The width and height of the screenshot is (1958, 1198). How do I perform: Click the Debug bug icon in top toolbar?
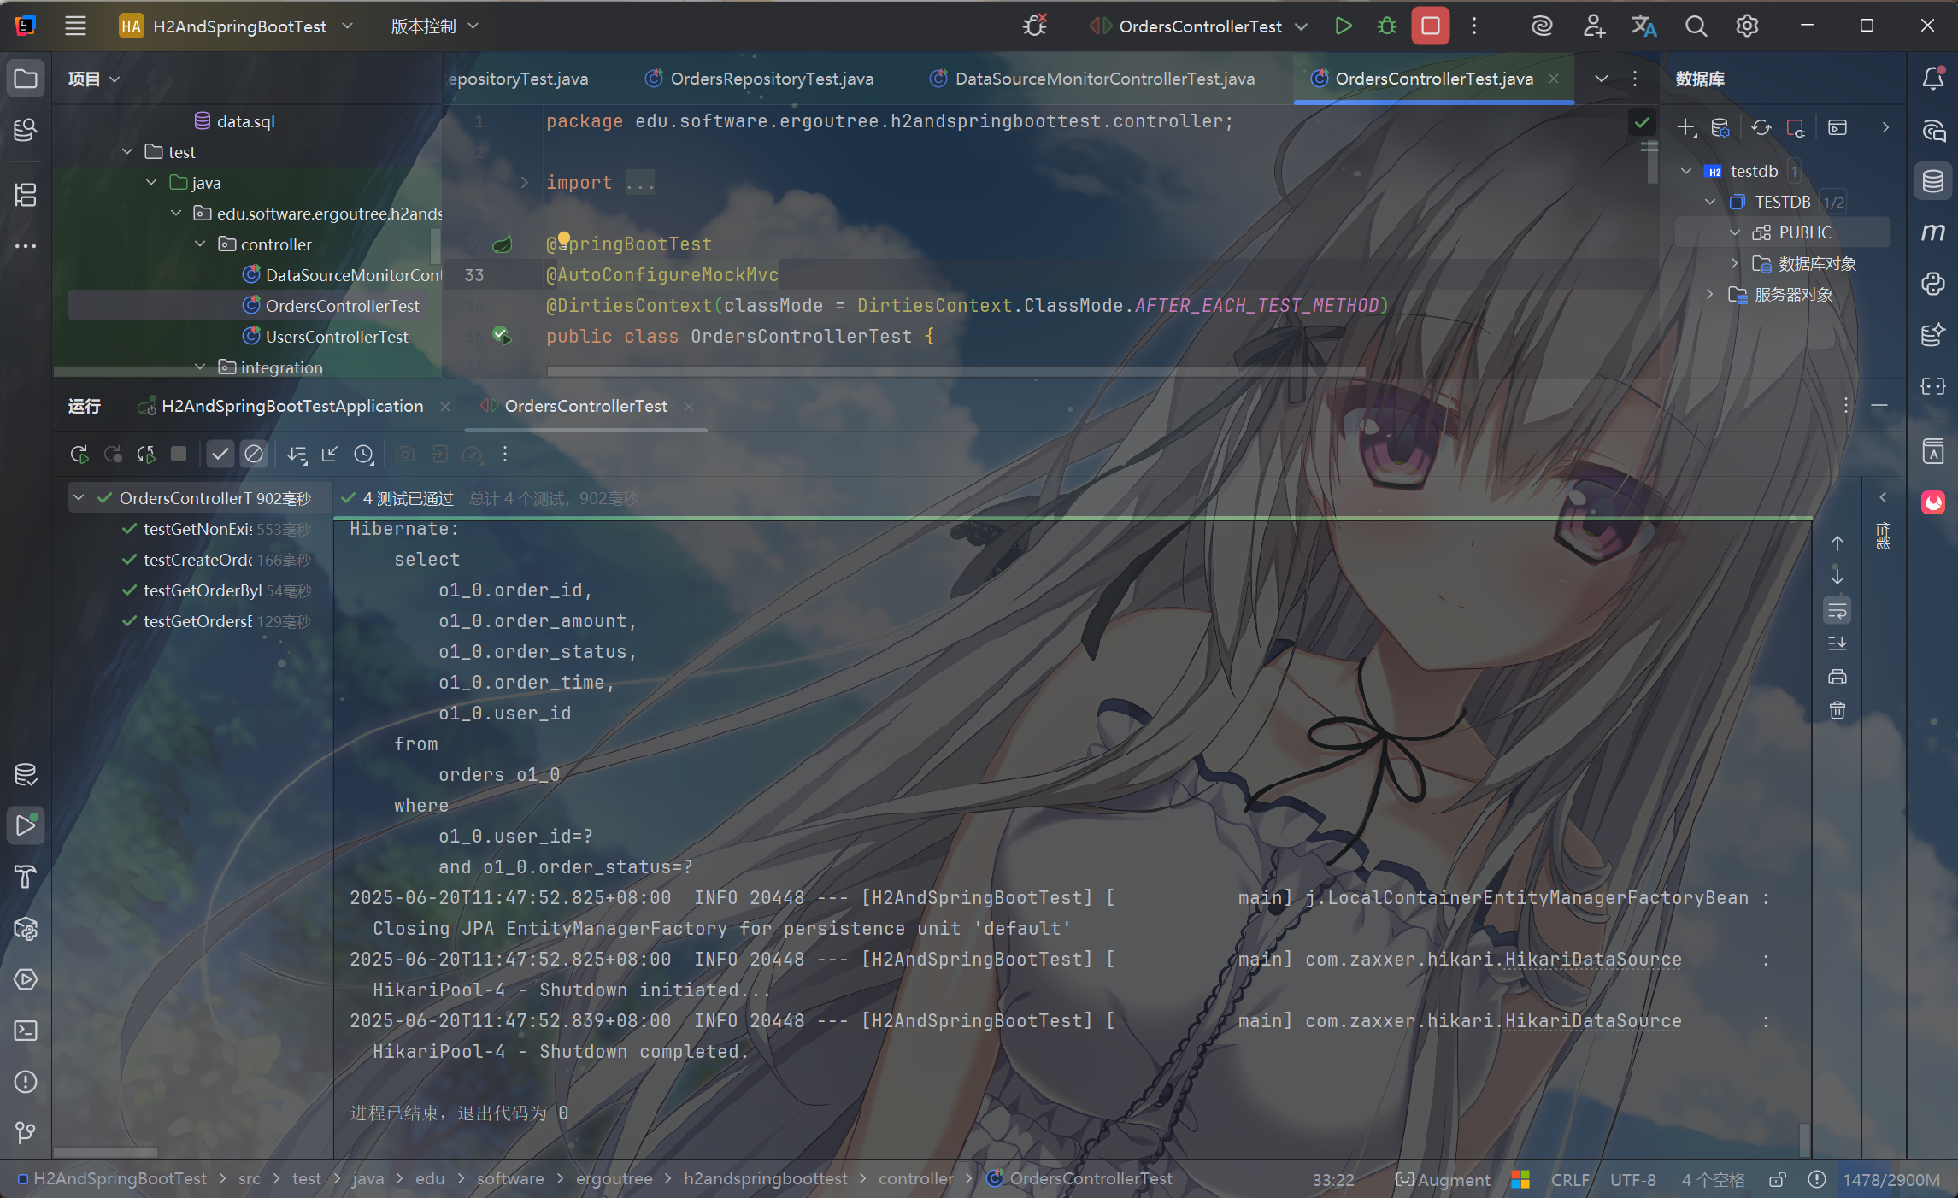pyautogui.click(x=1386, y=26)
